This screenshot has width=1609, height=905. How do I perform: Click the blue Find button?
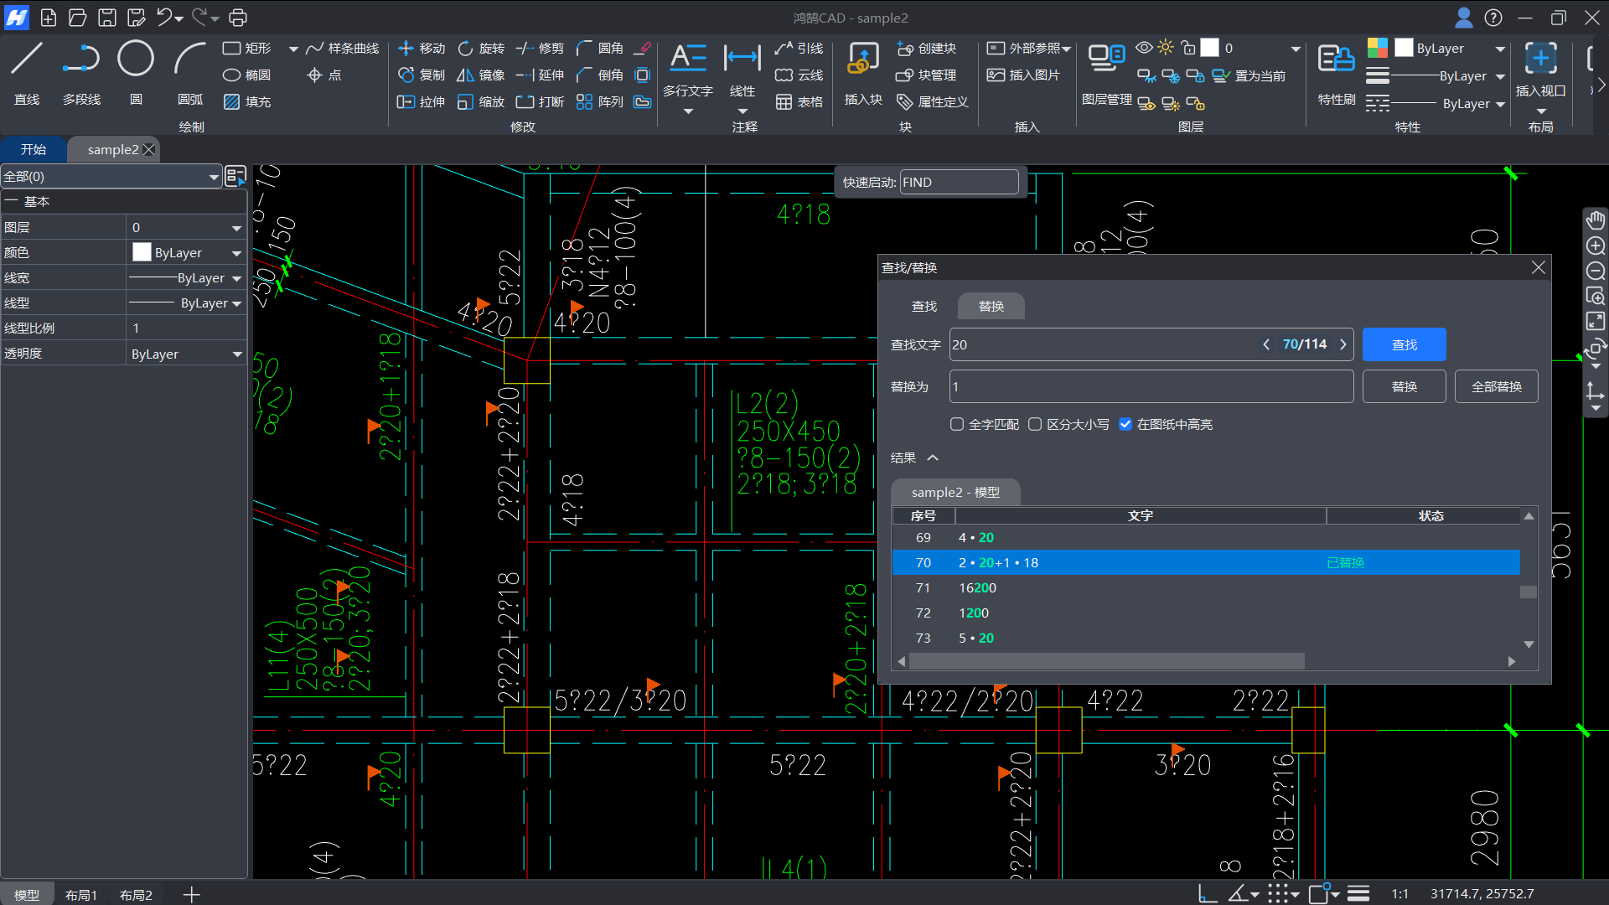1404,344
